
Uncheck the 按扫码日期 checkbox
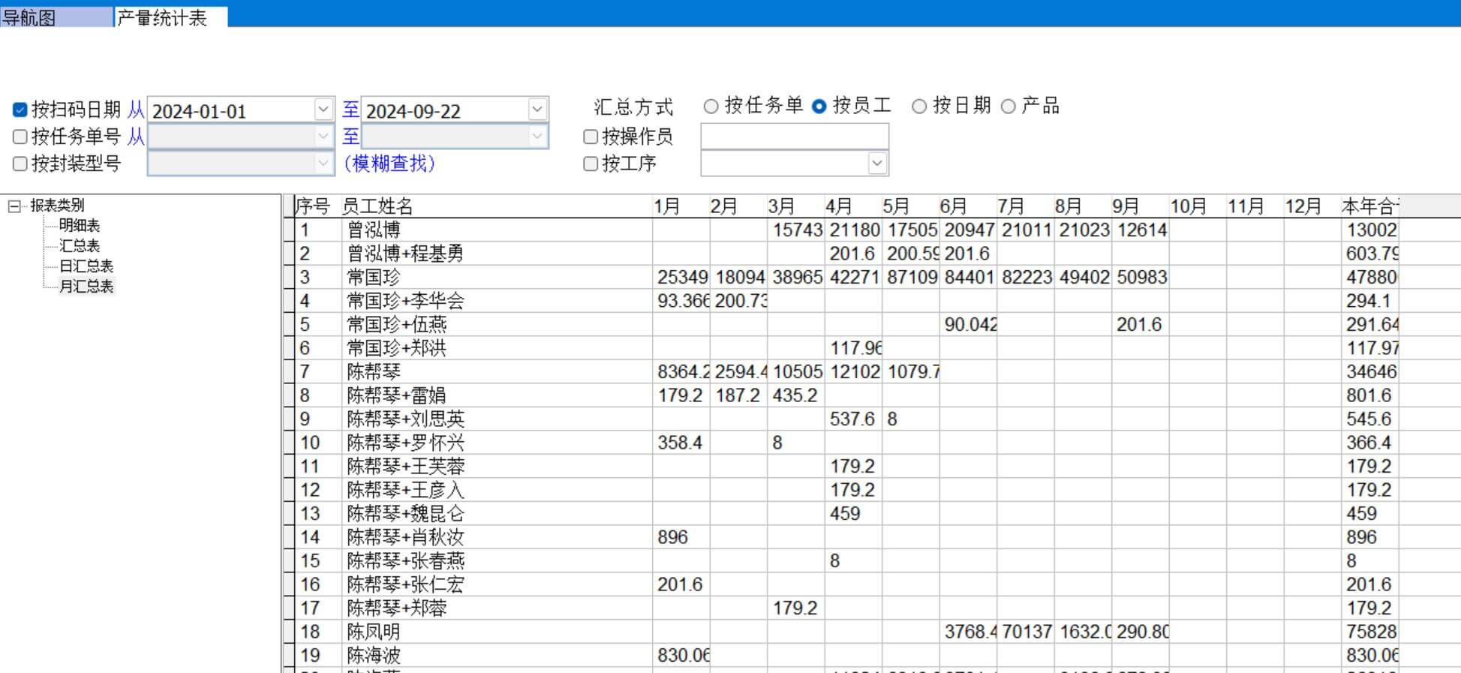20,110
